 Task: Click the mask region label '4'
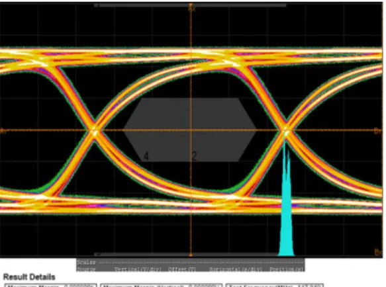tap(146, 156)
